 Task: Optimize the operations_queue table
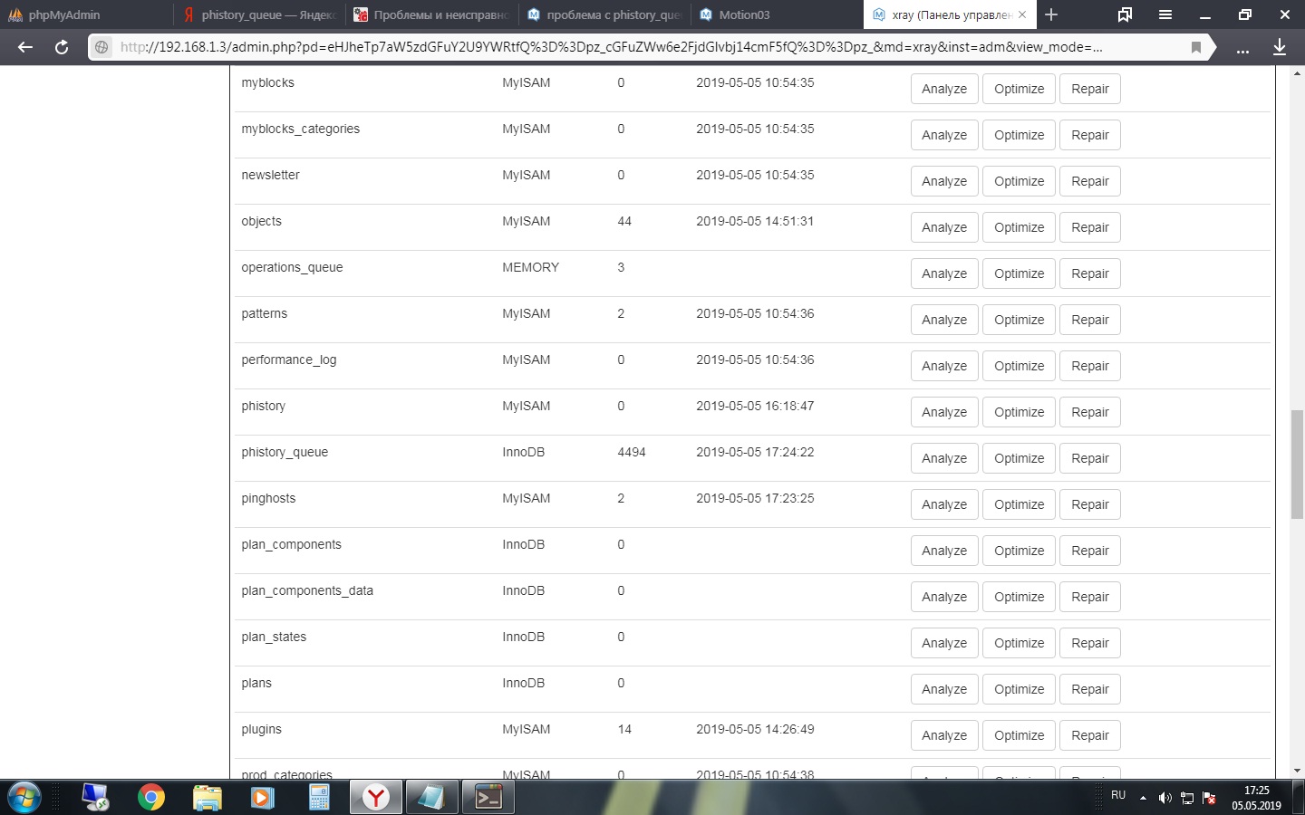pos(1019,273)
